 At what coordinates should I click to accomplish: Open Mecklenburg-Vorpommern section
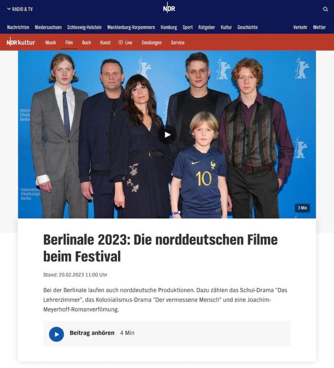(131, 27)
